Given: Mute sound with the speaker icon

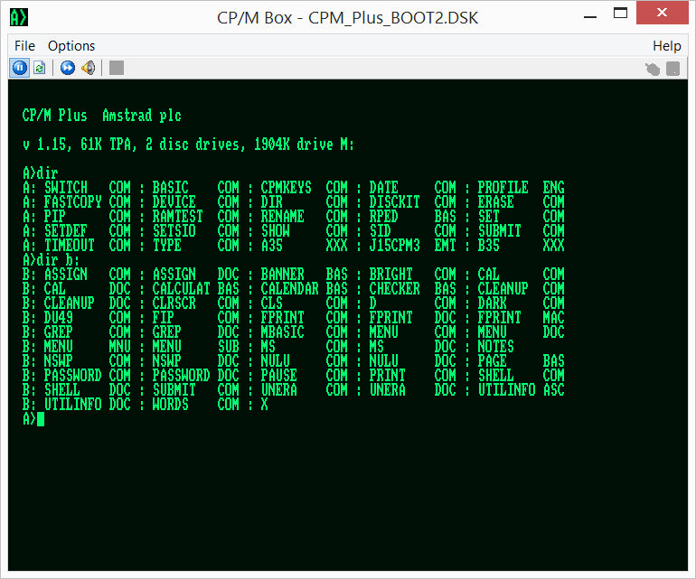Looking at the screenshot, I should [x=88, y=68].
